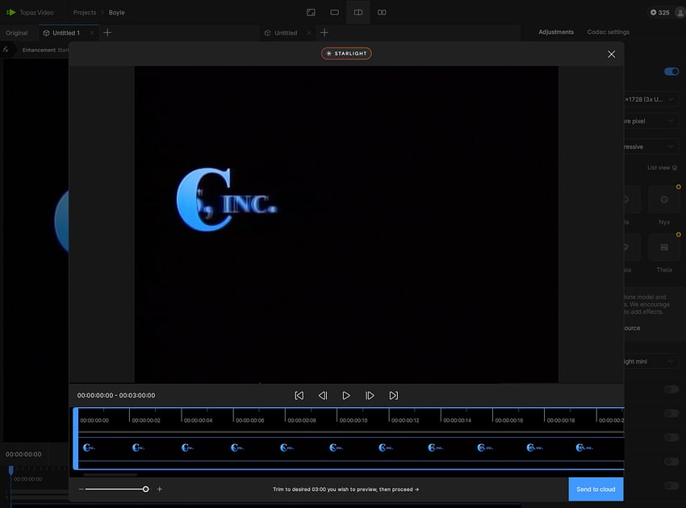Select the split view layout icon
Screen dimensions: 686x508
358,12
